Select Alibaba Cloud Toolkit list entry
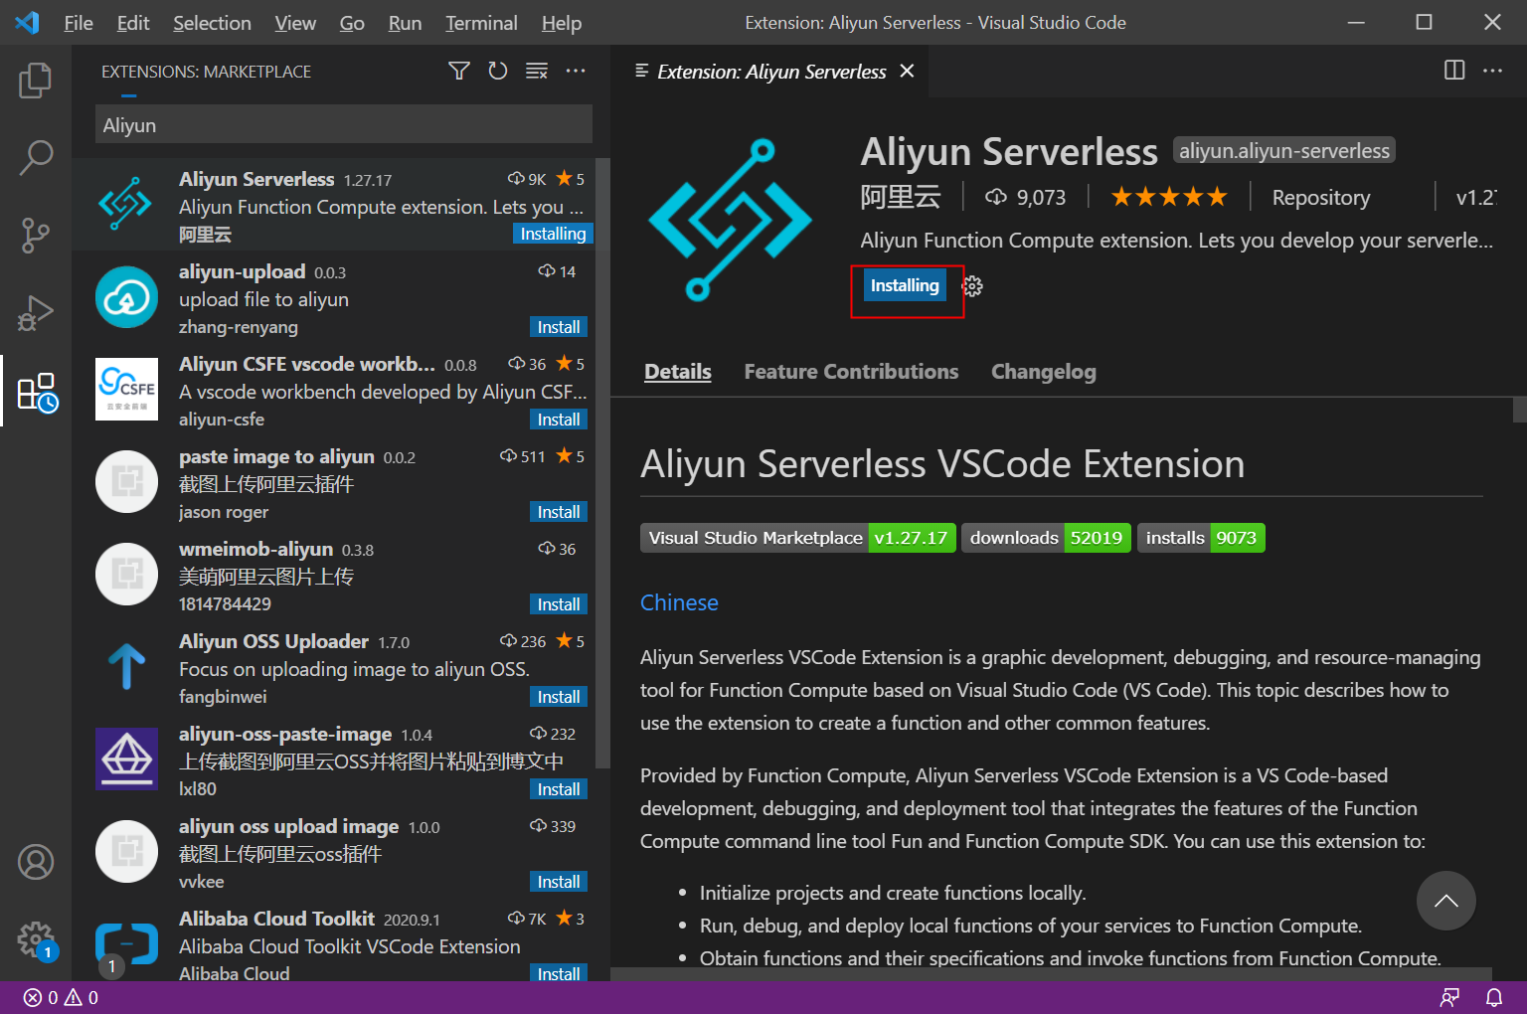The width and height of the screenshot is (1527, 1014). (334, 943)
